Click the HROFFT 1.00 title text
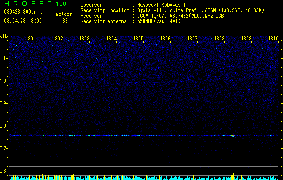The image size is (283, 180). (36, 4)
